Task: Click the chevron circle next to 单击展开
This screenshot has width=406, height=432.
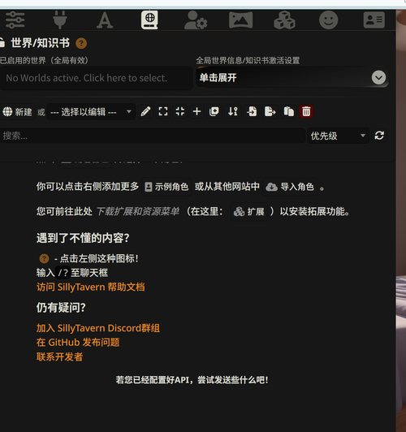Action: pos(378,77)
